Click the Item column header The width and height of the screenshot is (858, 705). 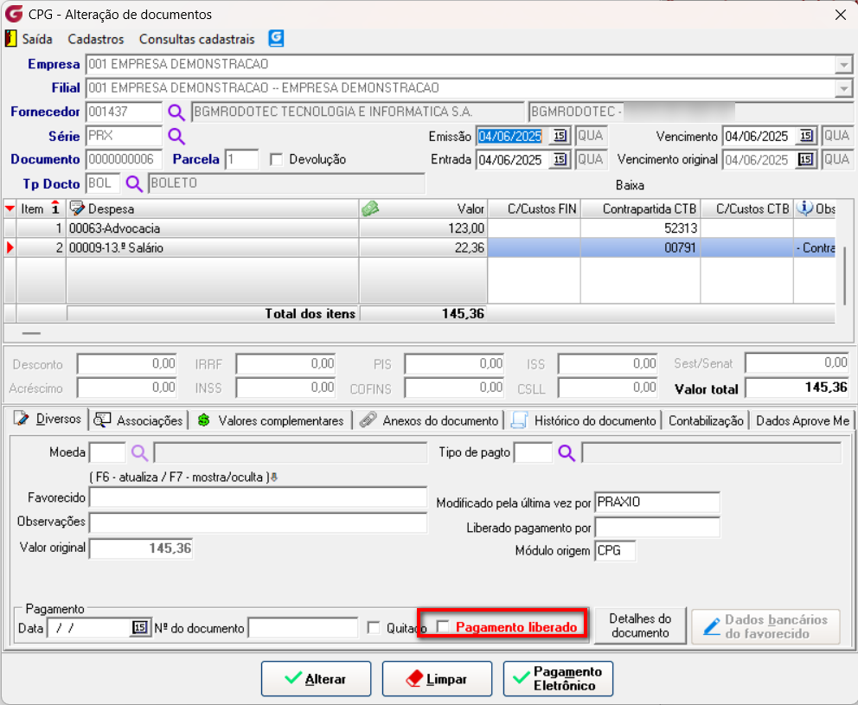point(41,208)
